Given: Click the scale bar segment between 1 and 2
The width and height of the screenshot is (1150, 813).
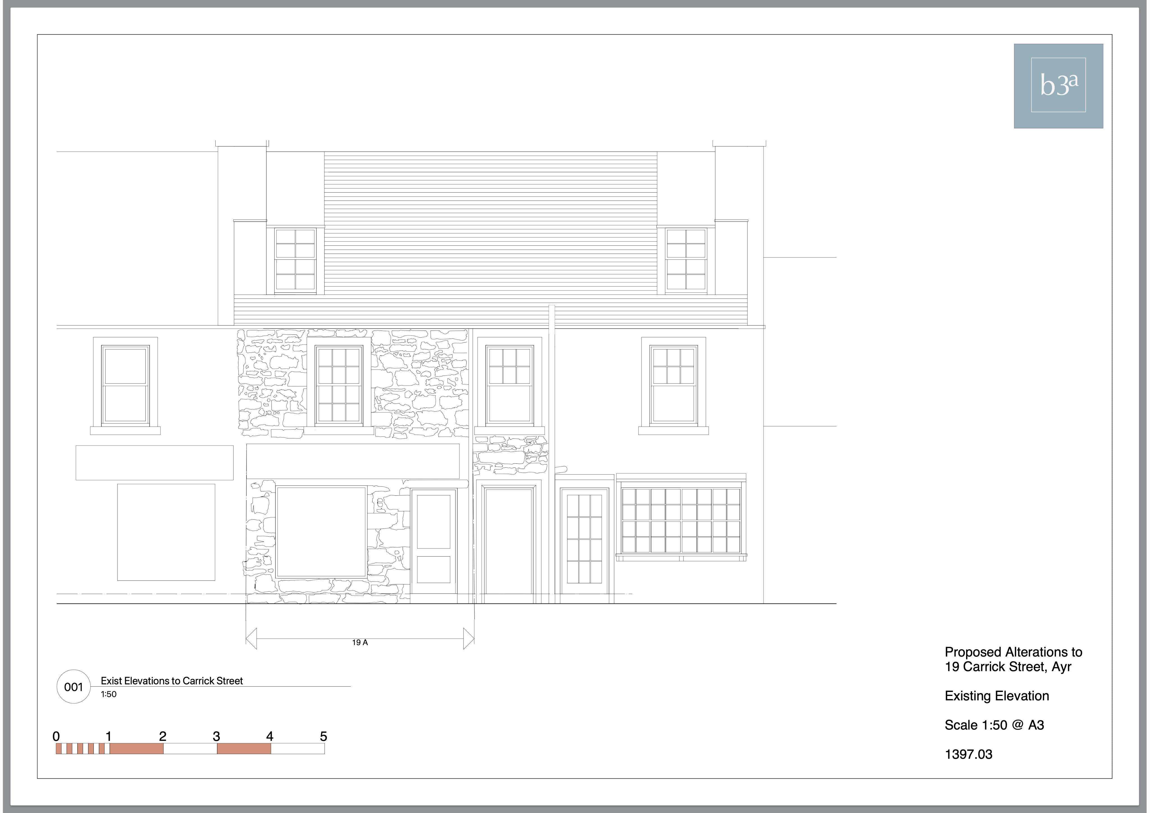Looking at the screenshot, I should click(x=136, y=748).
